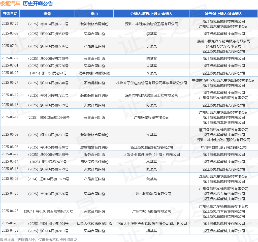Click the 保险人代位求偿权纠纷 cause cell
The width and height of the screenshot is (258, 242).
(94, 224)
